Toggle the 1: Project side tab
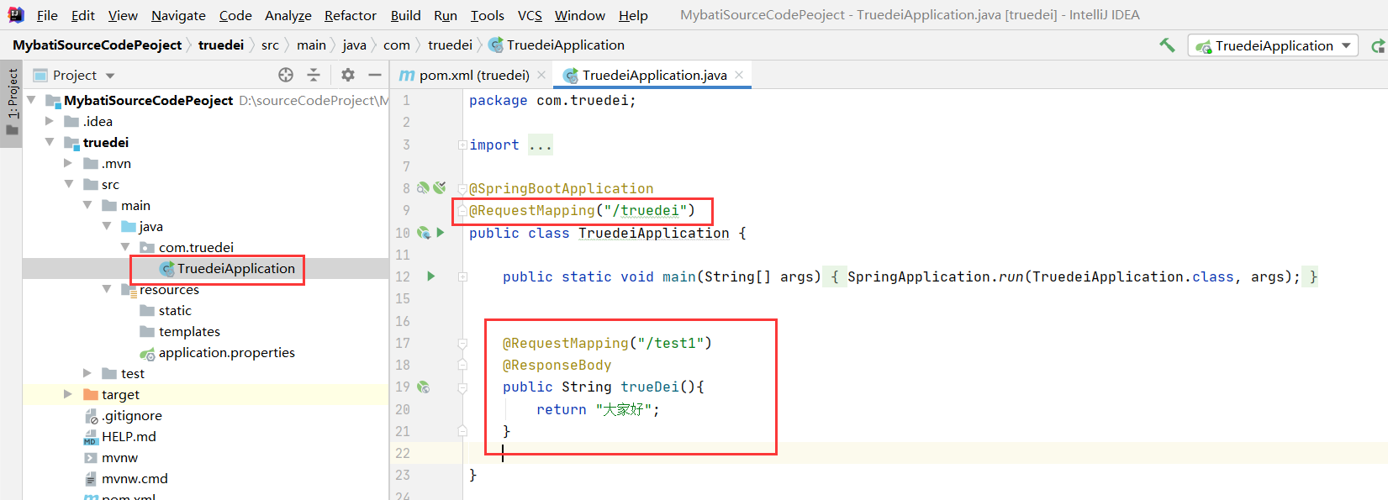The image size is (1388, 500). (12, 103)
